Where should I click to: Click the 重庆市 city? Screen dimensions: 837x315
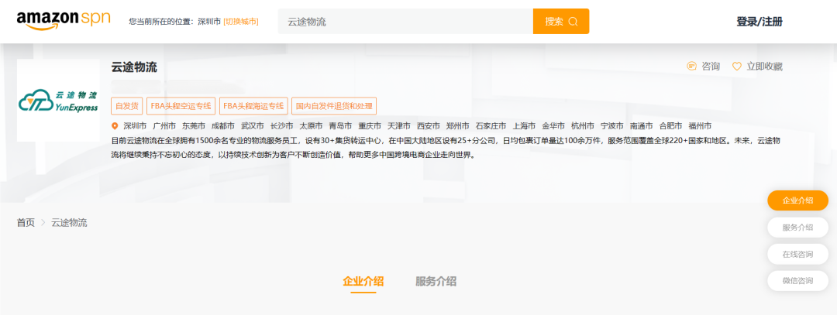pos(370,126)
